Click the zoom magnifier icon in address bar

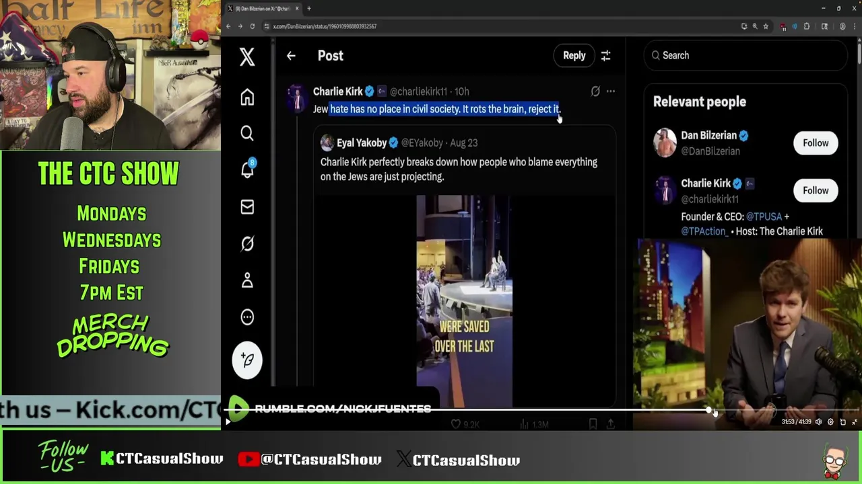tap(755, 26)
